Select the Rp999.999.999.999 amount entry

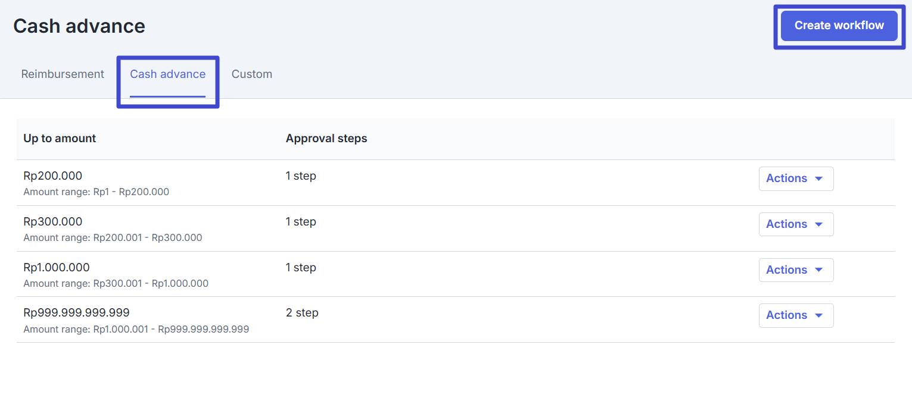coord(76,313)
